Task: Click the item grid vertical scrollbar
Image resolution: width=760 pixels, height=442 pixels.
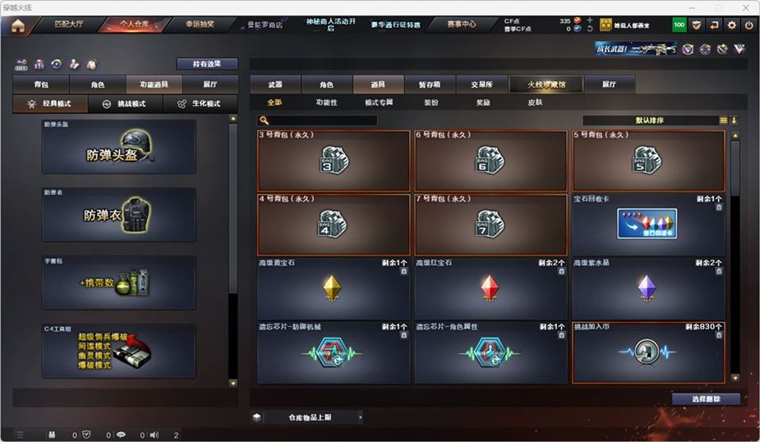Action: click(x=735, y=257)
